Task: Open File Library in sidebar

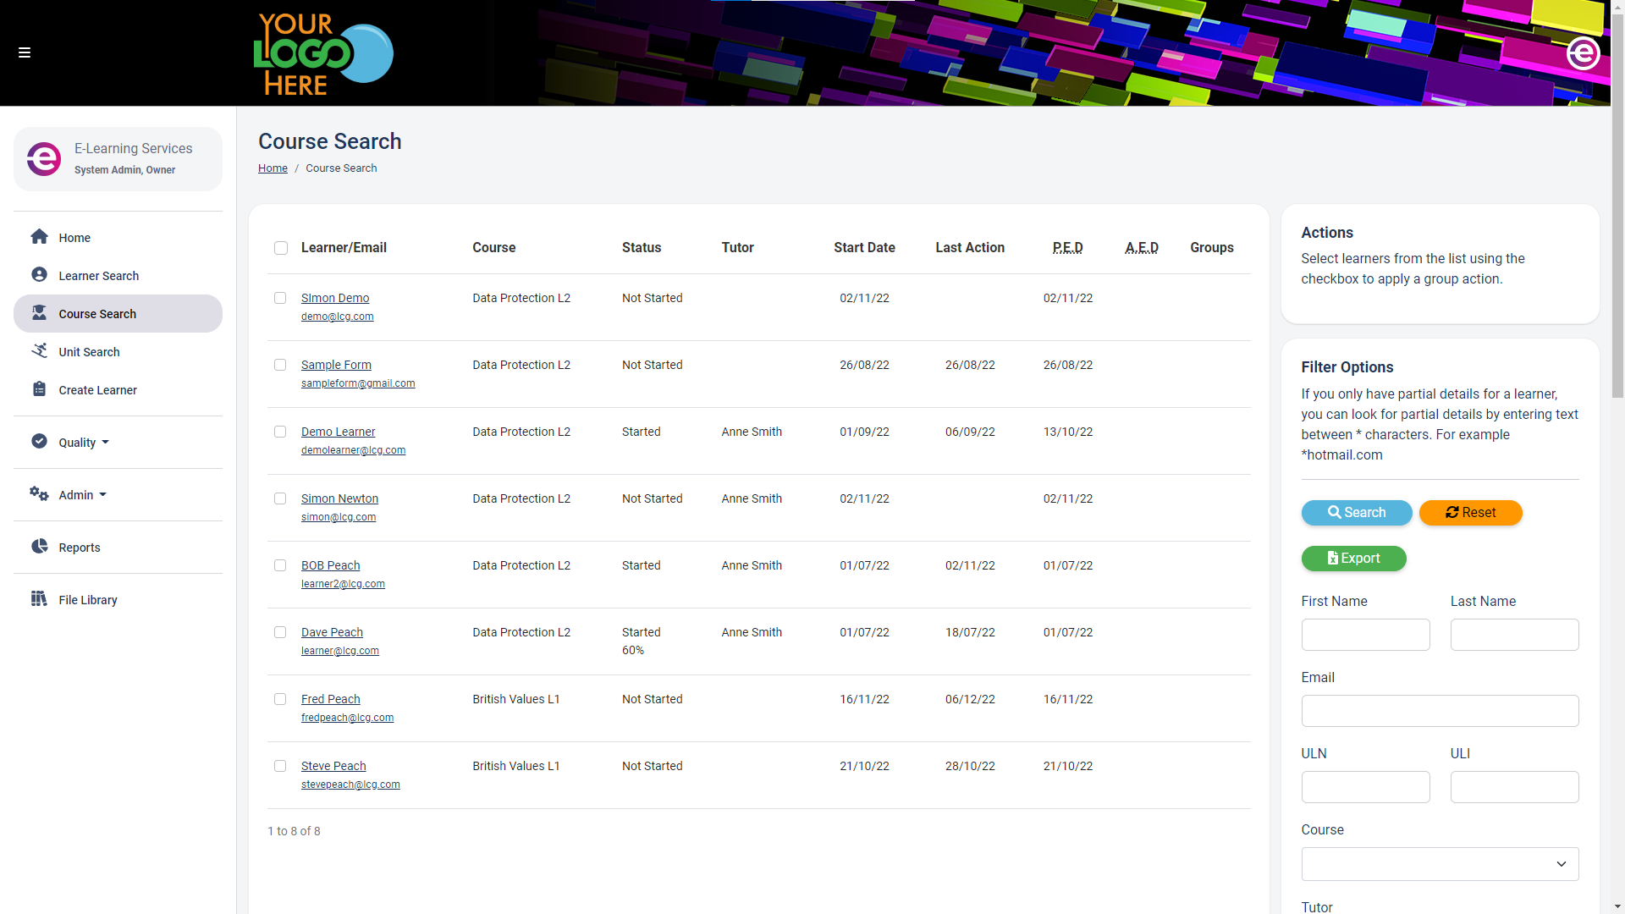Action: [118, 599]
